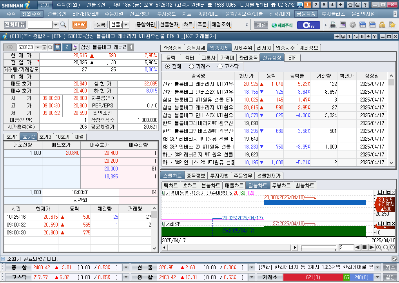Screen dimensions: 399x283
Task: Click the 체결조회 button
Action: [221, 25]
